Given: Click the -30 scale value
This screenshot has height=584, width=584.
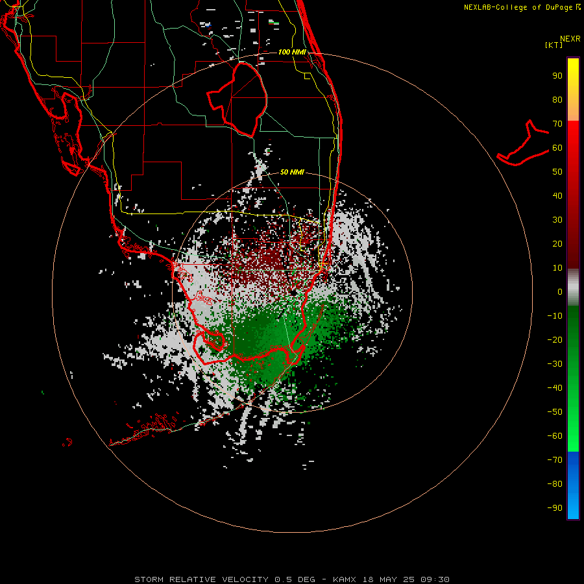Looking at the screenshot, I should [555, 364].
